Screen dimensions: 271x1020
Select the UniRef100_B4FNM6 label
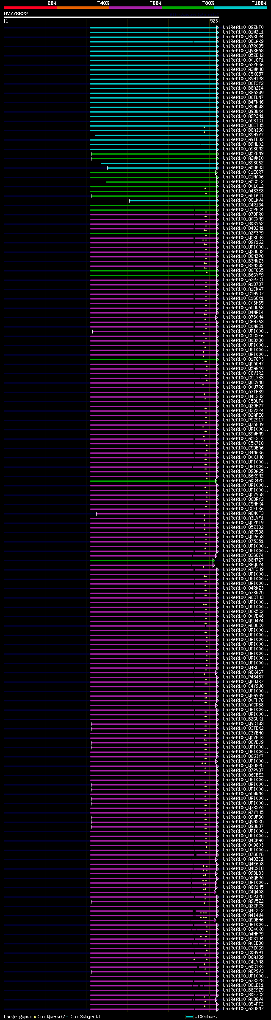click(x=243, y=102)
